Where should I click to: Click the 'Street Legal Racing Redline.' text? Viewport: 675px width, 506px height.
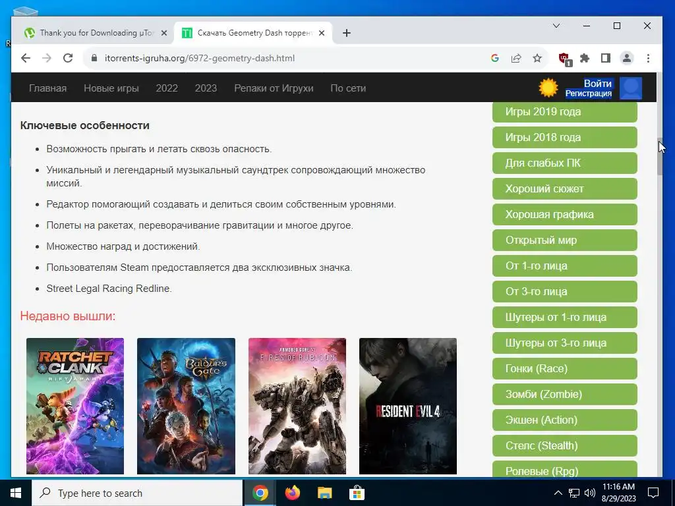[109, 289]
